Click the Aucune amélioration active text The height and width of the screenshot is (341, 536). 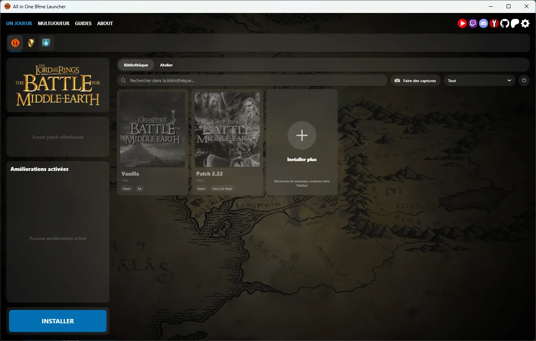click(58, 238)
